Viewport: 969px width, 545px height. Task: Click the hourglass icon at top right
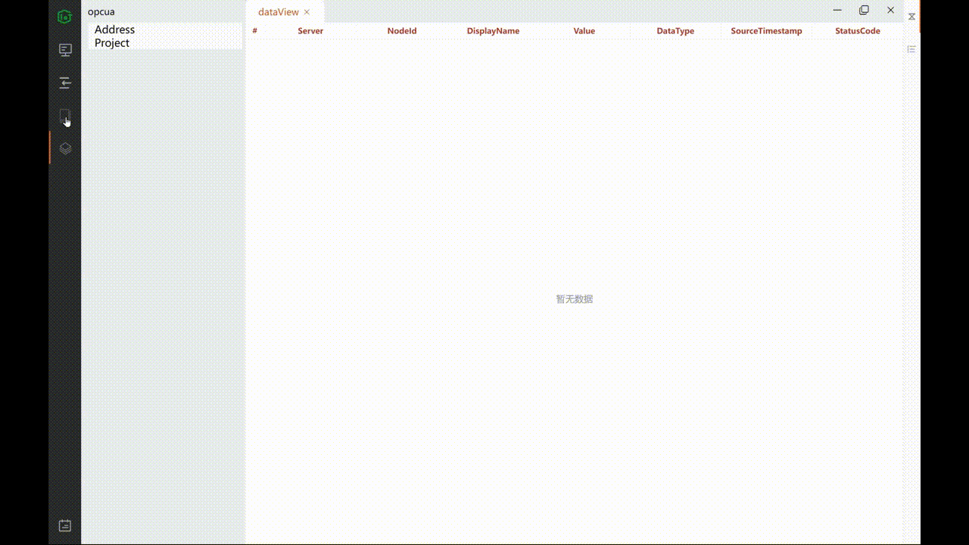[912, 17]
